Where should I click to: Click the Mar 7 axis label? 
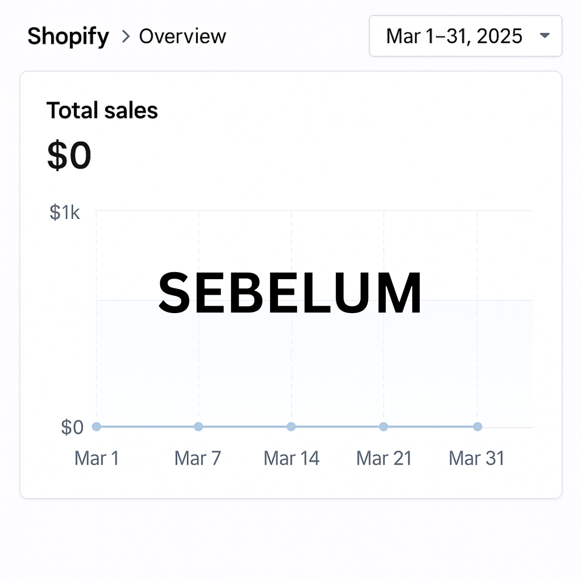pyautogui.click(x=198, y=458)
